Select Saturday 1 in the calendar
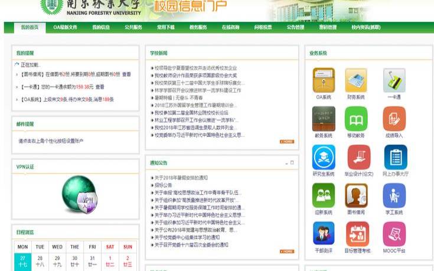The height and width of the screenshot is (271, 434). click(x=110, y=262)
